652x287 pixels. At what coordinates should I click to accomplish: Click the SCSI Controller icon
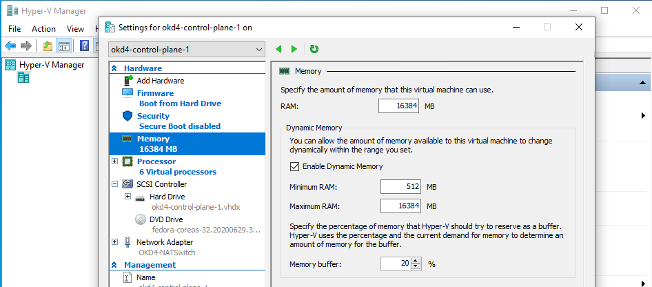tap(128, 184)
